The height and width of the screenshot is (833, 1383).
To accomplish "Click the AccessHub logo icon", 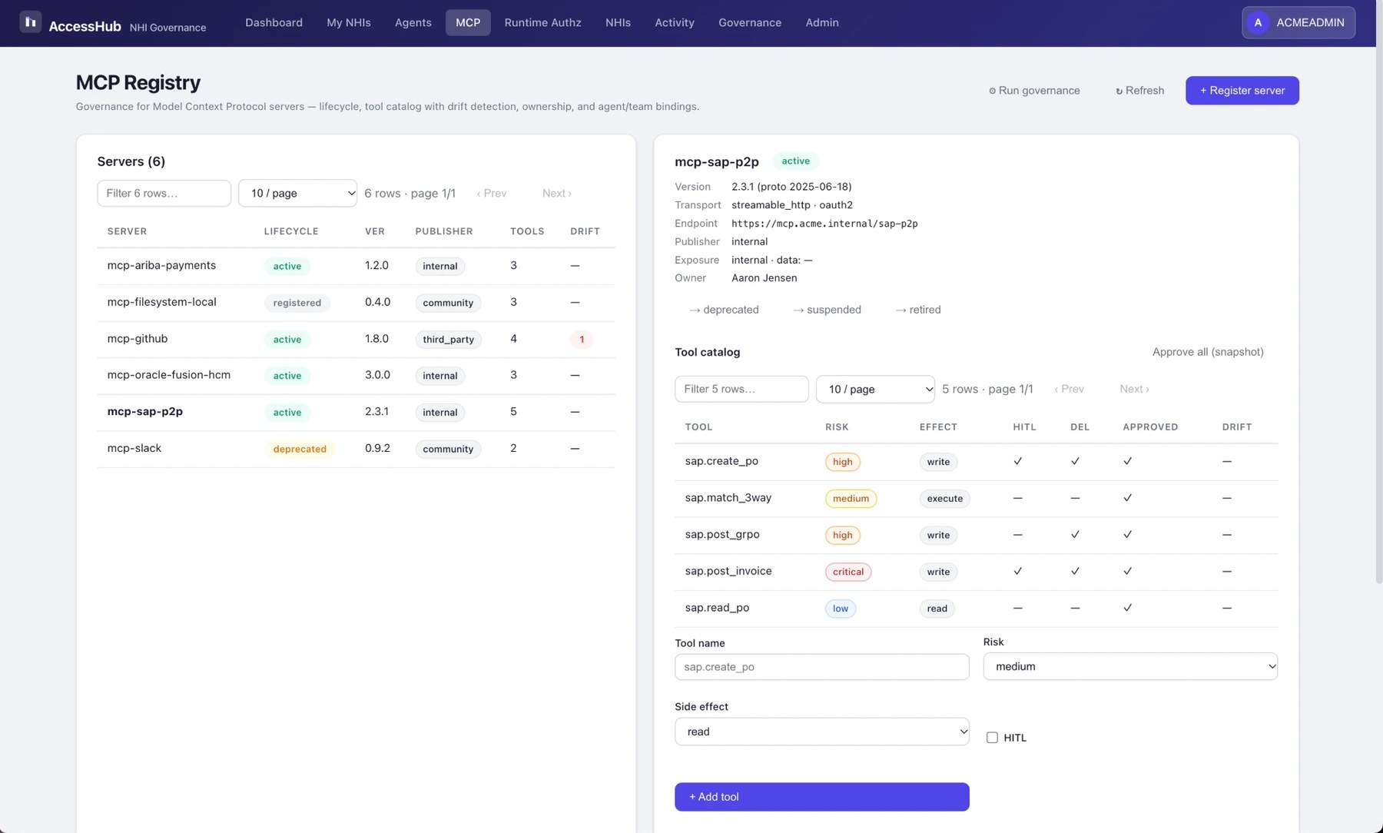I will pyautogui.click(x=30, y=22).
